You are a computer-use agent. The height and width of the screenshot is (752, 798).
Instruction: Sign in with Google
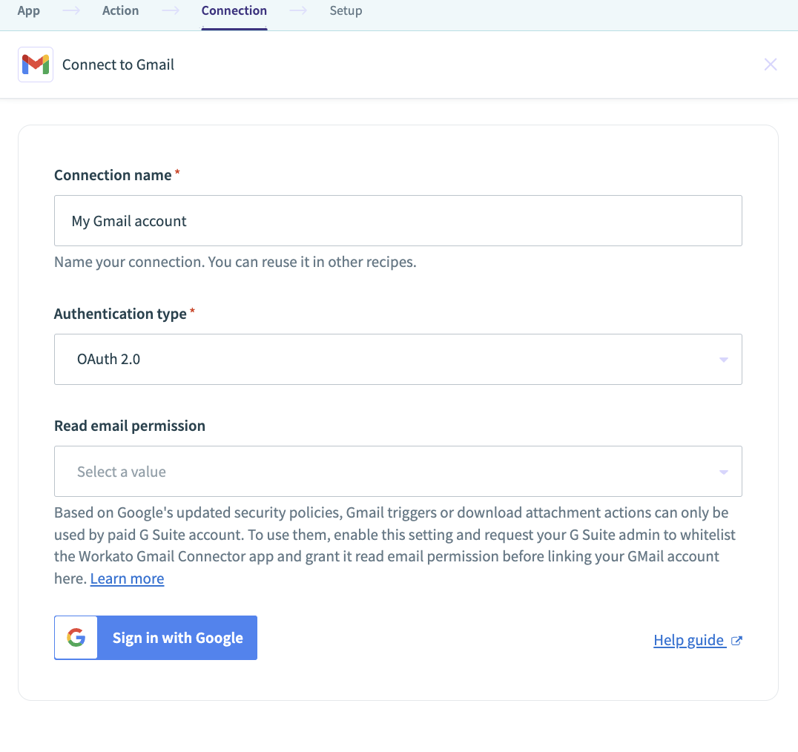pos(156,638)
